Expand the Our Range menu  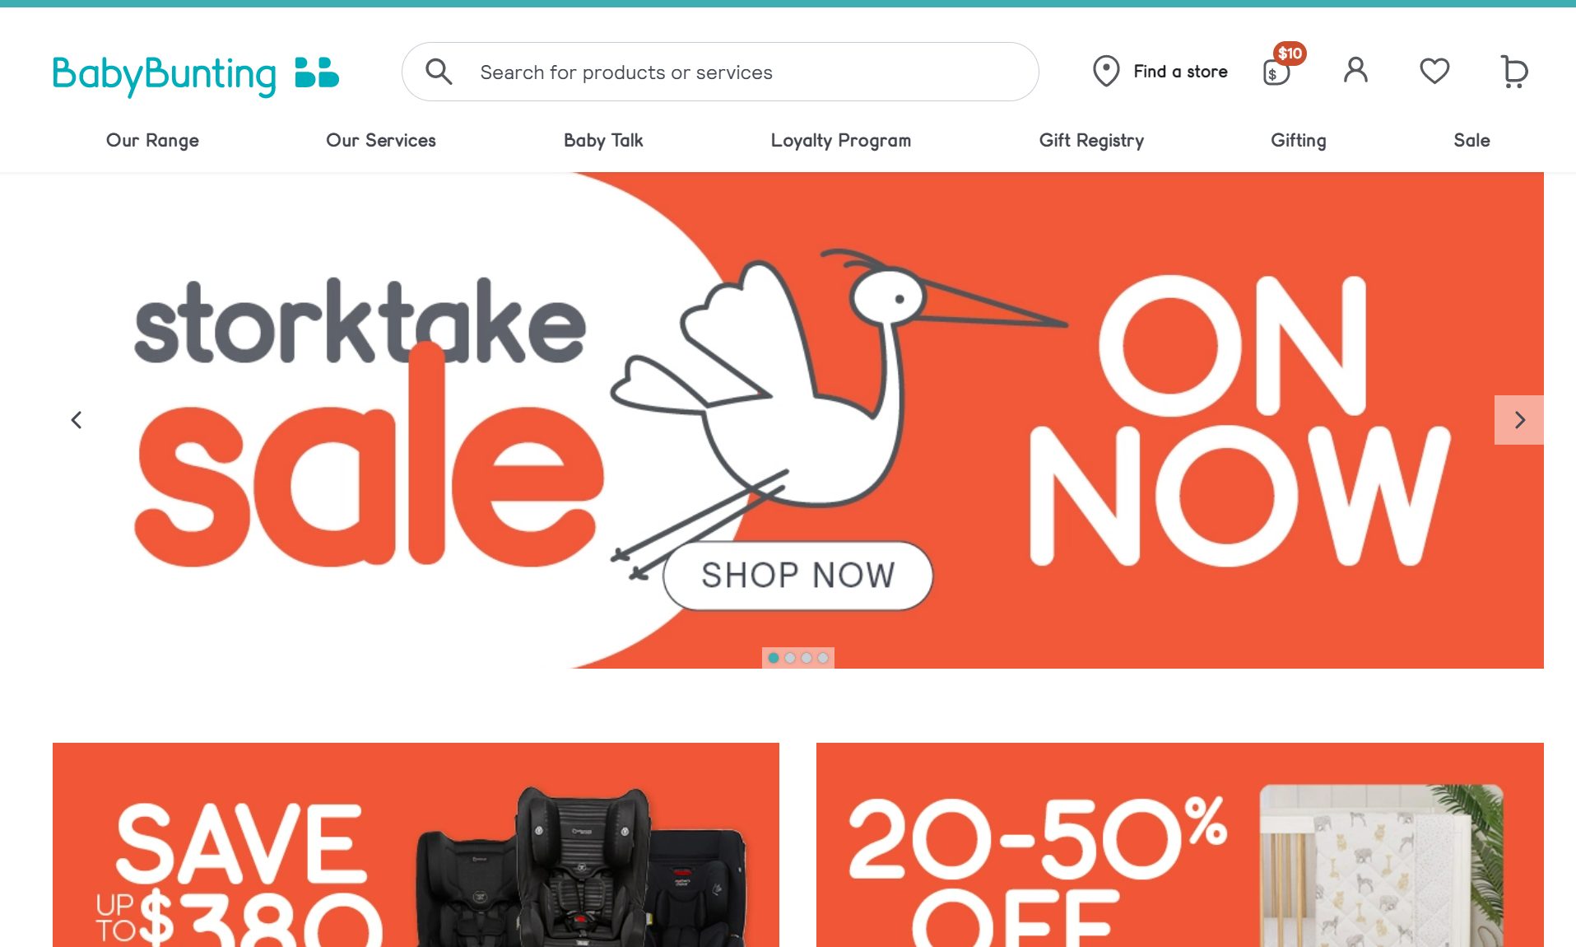[x=152, y=141]
